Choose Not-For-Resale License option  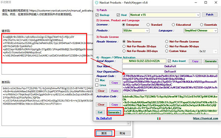[x=166, y=42]
